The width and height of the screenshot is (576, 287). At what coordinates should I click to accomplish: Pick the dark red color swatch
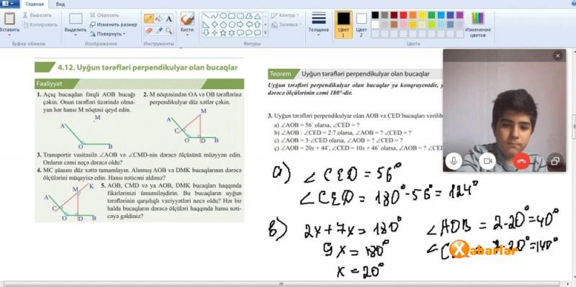pos(394,15)
